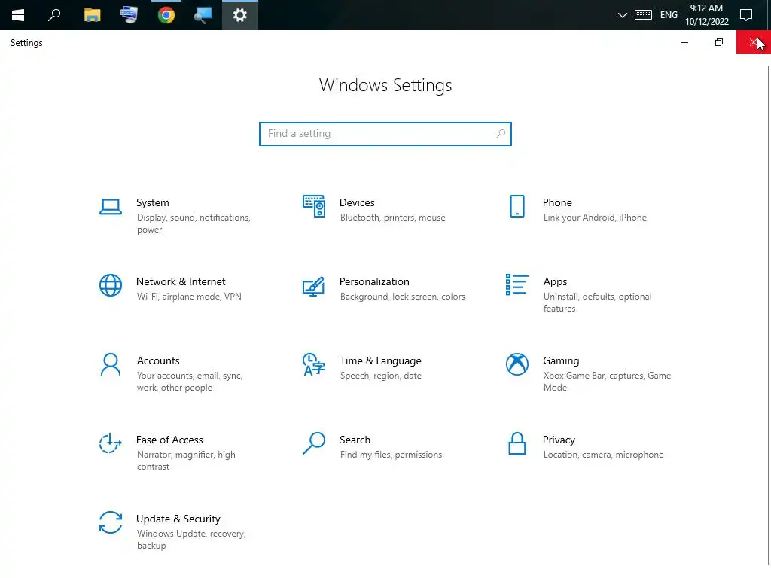Click 'Uninstall, defaults, optional features' description
This screenshot has width=771, height=578.
(597, 303)
